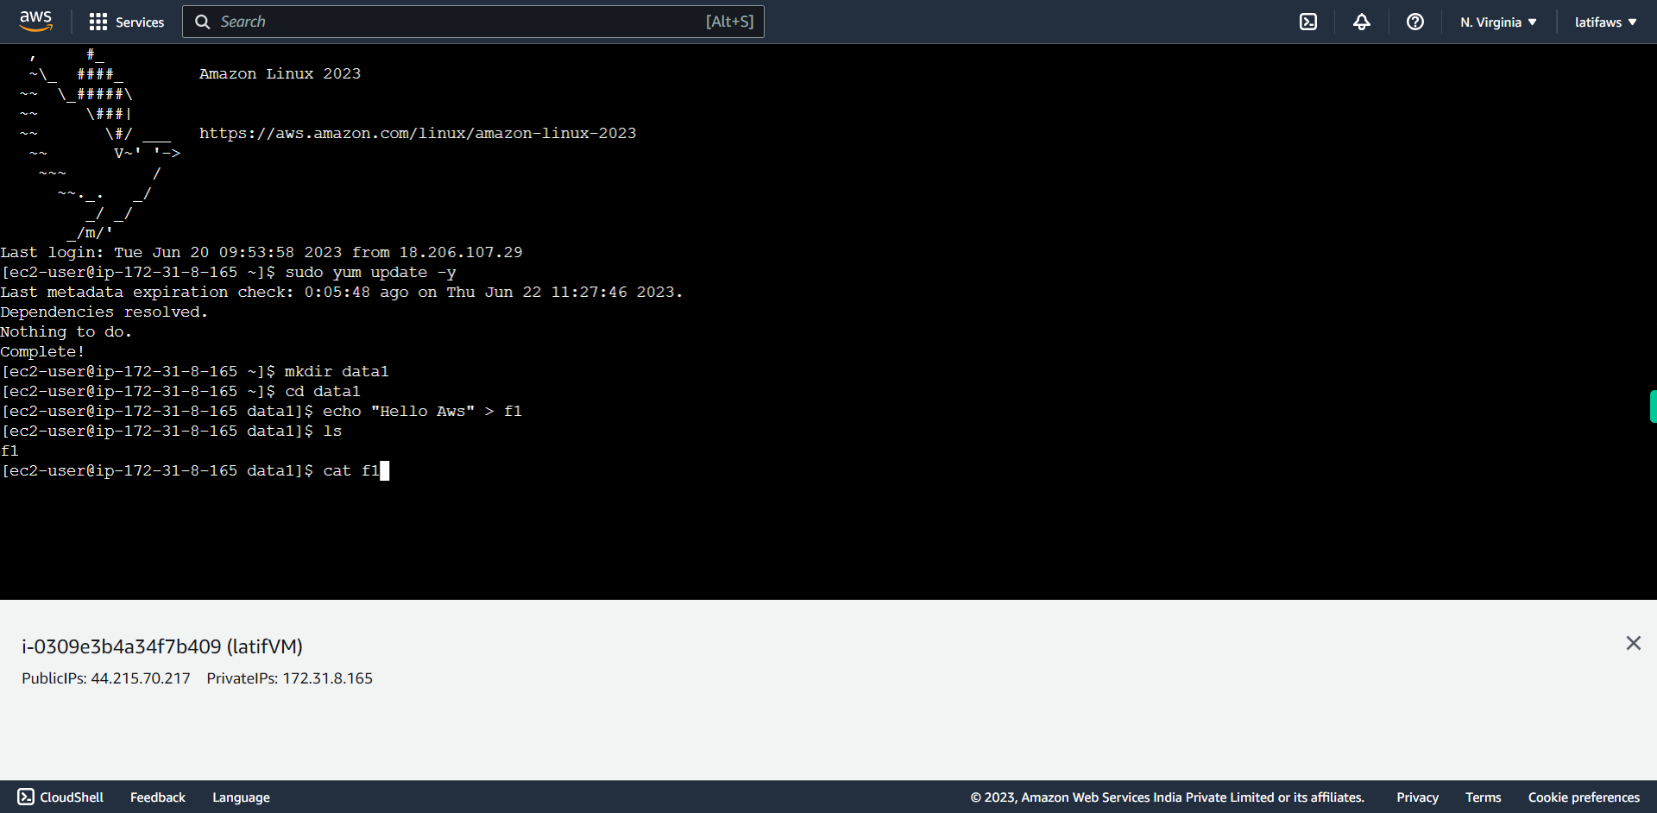The width and height of the screenshot is (1657, 813).
Task: Click the 'cd data1' command line
Action: [180, 391]
